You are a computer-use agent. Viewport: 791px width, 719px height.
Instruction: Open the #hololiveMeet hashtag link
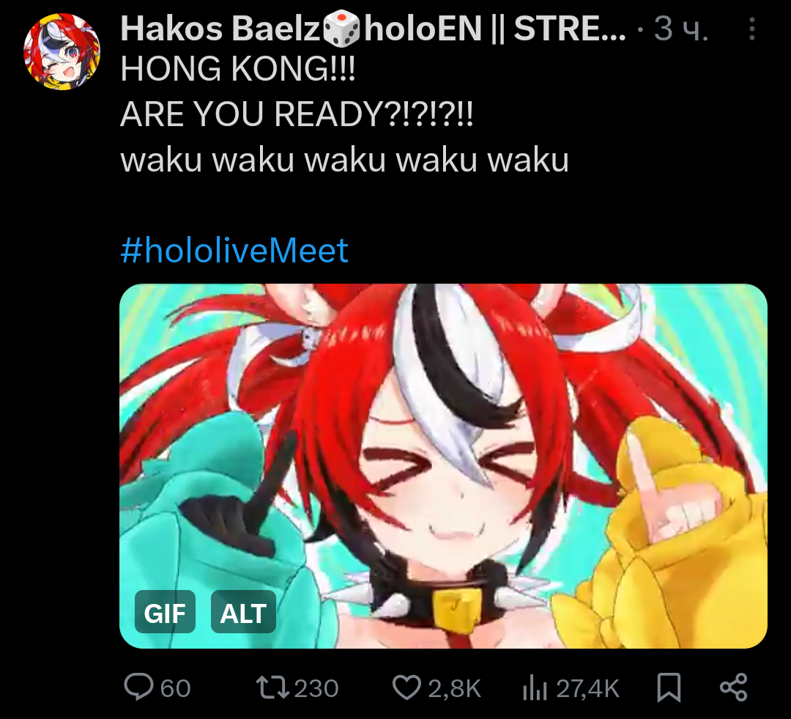(x=234, y=250)
